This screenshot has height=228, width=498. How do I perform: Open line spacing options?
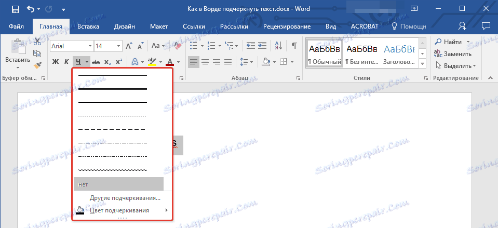247,62
